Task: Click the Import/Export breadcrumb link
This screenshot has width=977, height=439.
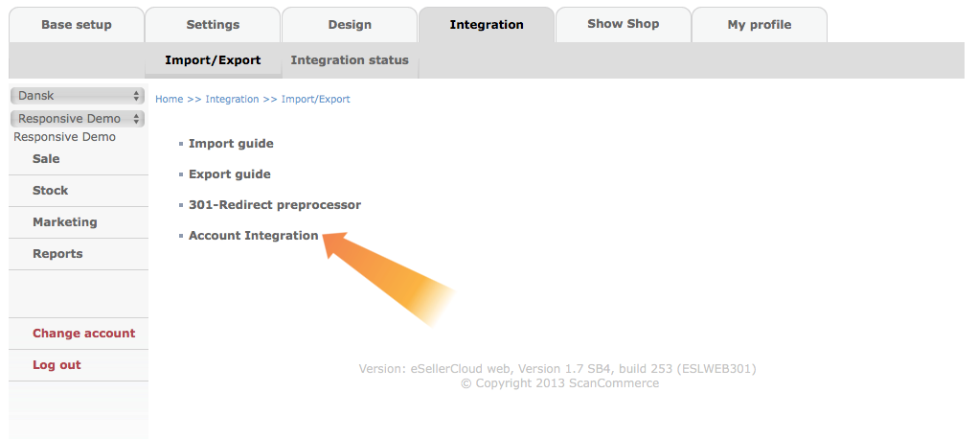Action: coord(315,99)
